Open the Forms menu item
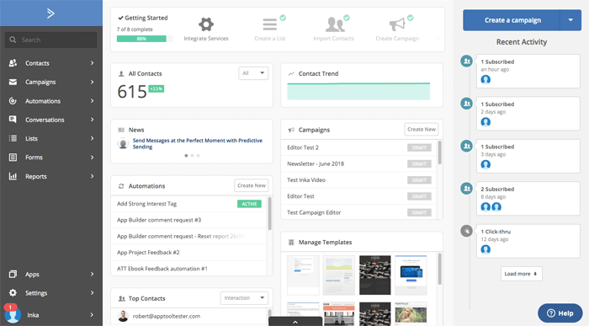The height and width of the screenshot is (326, 589). pyautogui.click(x=51, y=158)
